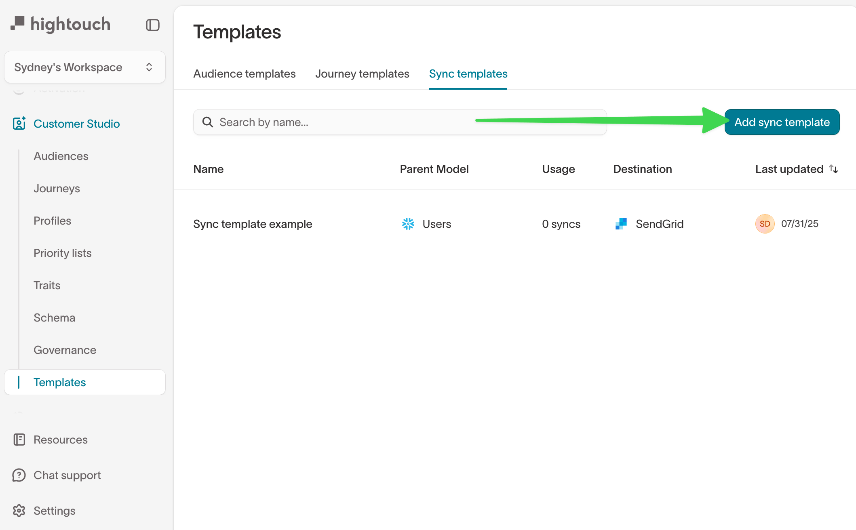Open Sydney's Workspace switcher
The image size is (856, 530).
(85, 67)
